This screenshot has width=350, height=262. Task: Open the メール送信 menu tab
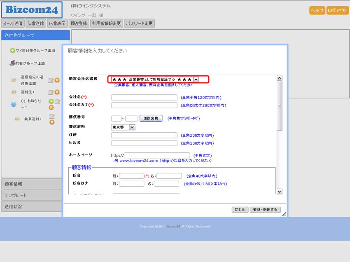(x=13, y=23)
